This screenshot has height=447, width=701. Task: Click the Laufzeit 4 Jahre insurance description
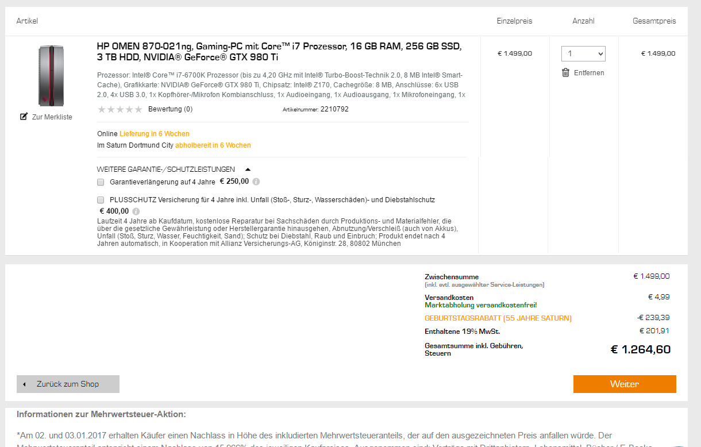278,232
